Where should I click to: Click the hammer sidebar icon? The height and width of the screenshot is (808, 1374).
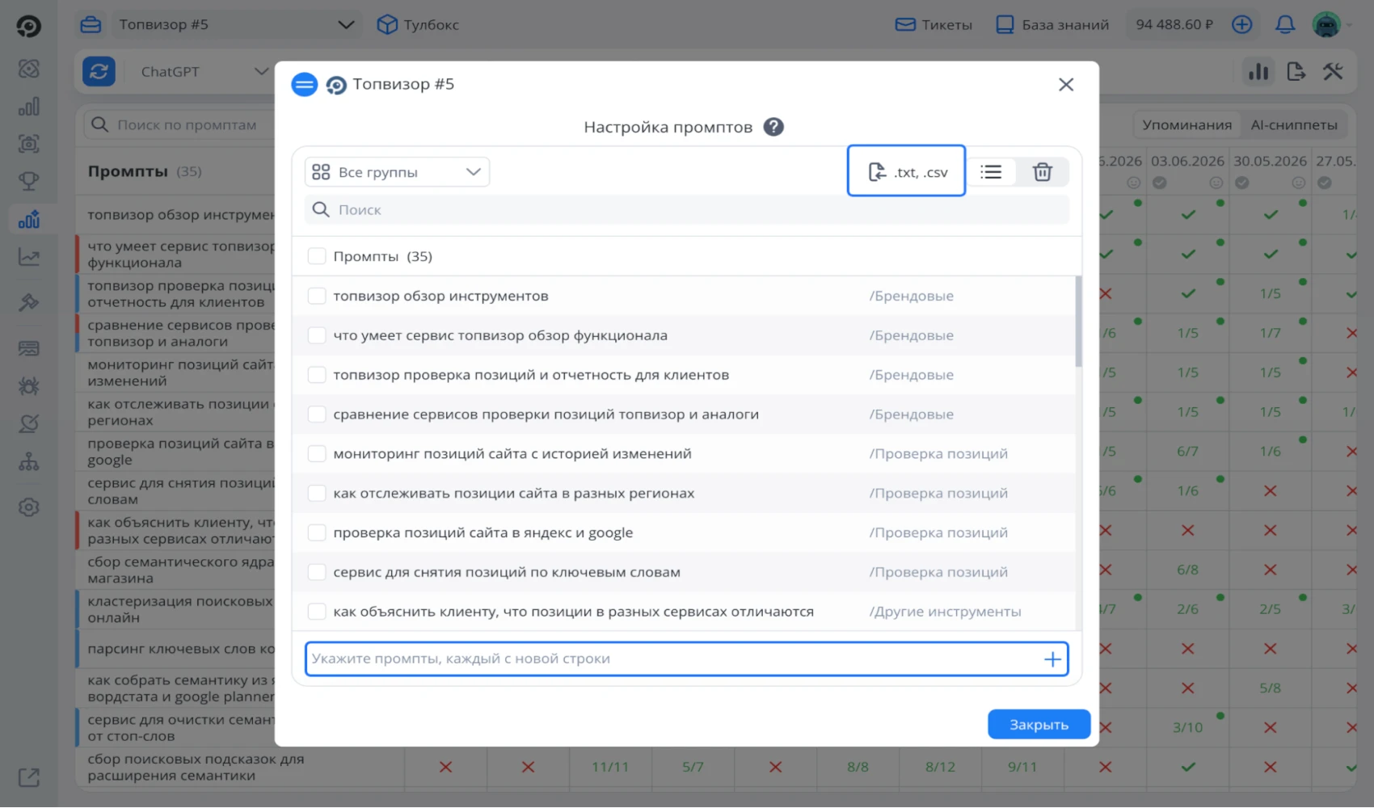pyautogui.click(x=29, y=302)
